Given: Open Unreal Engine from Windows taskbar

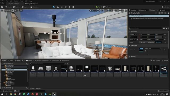Looking at the screenshot, I should pyautogui.click(x=54, y=94).
